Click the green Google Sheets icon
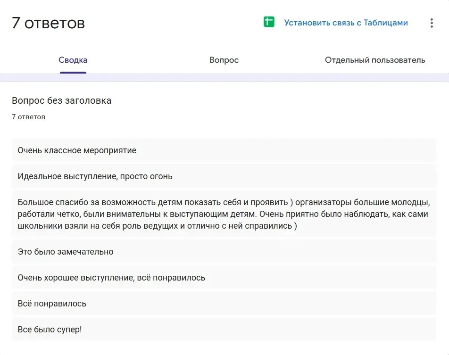 click(269, 22)
